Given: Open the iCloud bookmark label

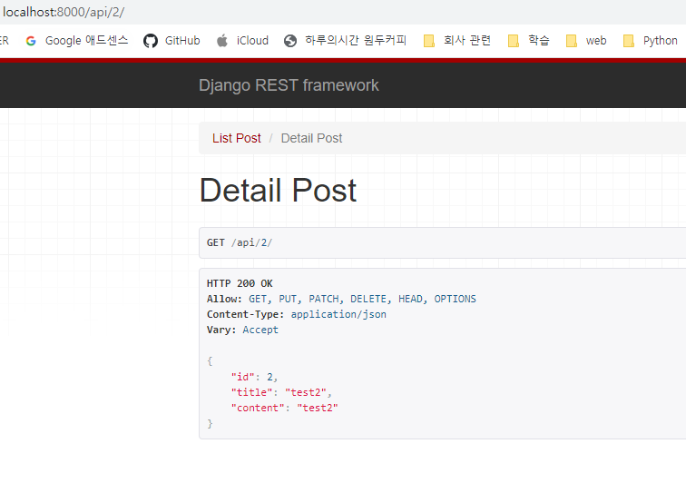Looking at the screenshot, I should pyautogui.click(x=252, y=40).
